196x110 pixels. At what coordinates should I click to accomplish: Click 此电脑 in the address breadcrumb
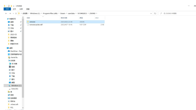pyautogui.click(x=25, y=13)
